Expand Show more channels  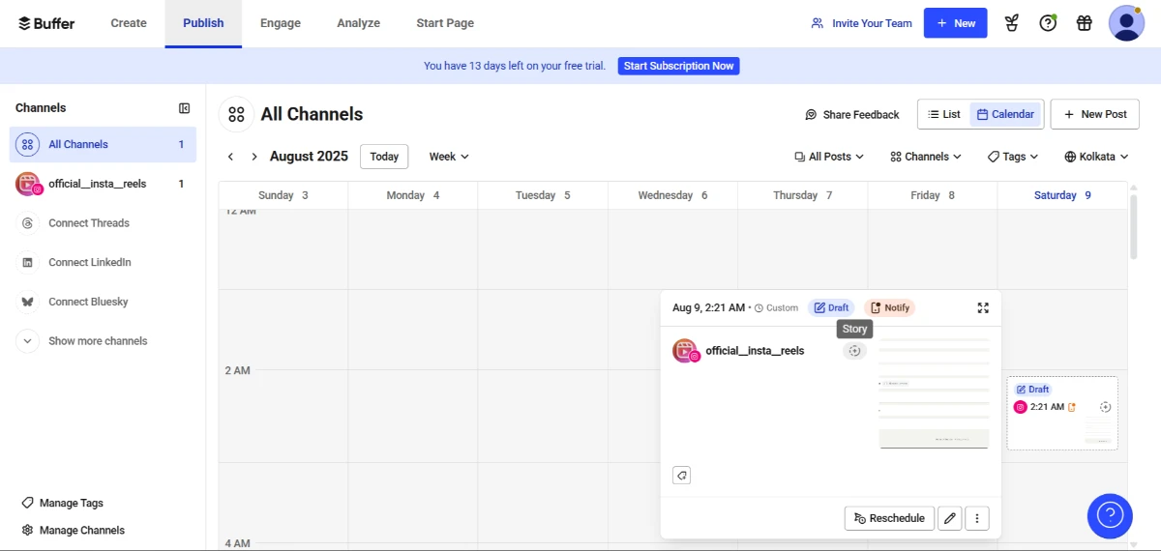(x=98, y=341)
